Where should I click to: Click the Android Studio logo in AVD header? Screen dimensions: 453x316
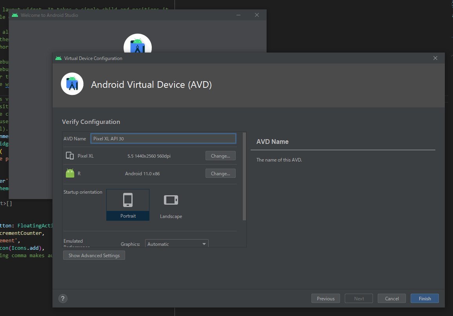point(72,84)
